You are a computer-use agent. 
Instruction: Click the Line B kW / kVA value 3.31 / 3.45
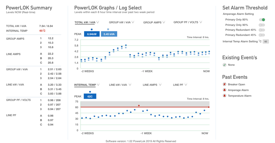(x=55, y=89)
